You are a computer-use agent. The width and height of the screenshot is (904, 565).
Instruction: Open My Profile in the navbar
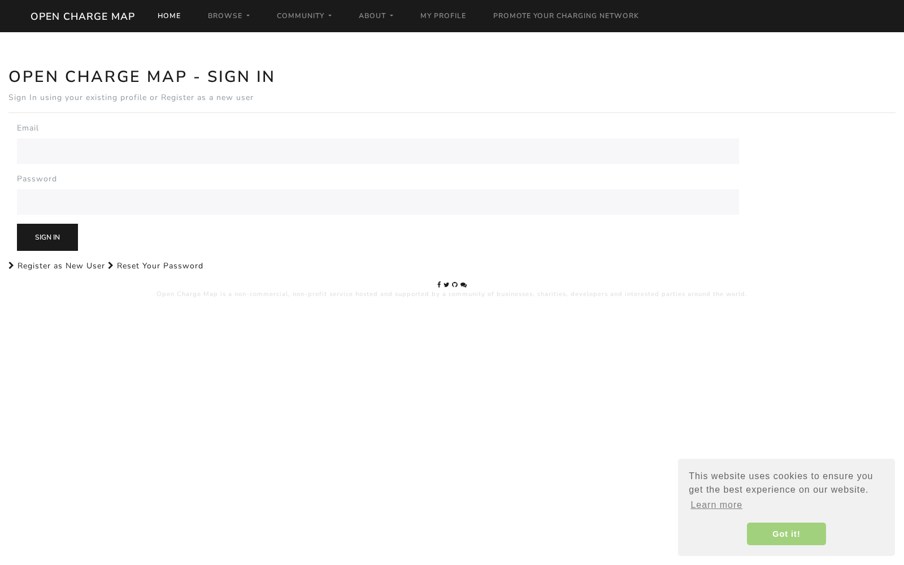443,16
